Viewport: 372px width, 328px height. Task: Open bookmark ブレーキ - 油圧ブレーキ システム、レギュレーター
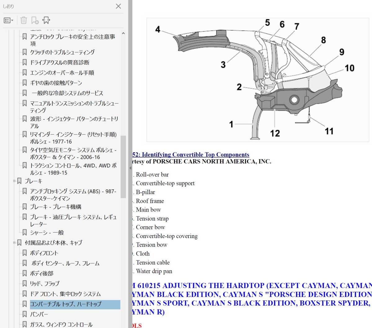click(73, 220)
